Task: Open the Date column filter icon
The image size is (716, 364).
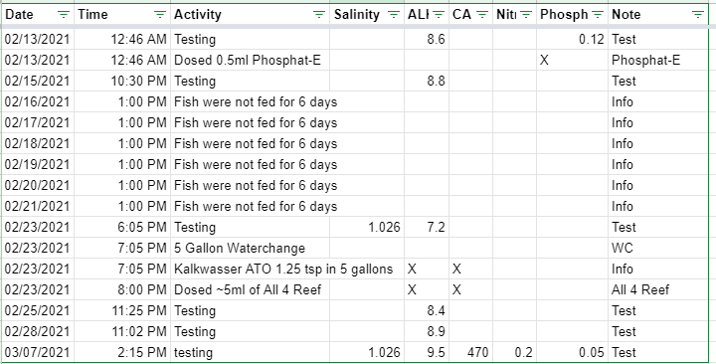Action: pos(64,15)
